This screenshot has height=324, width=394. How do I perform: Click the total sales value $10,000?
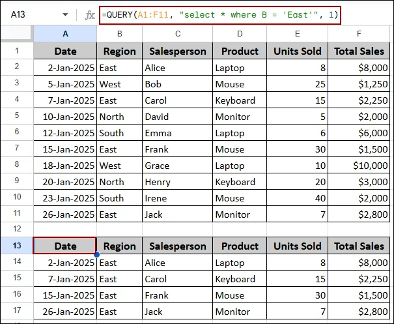(359, 166)
